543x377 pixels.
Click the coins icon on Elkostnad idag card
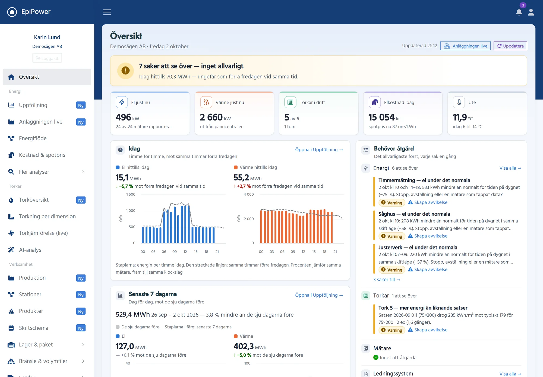(x=375, y=102)
